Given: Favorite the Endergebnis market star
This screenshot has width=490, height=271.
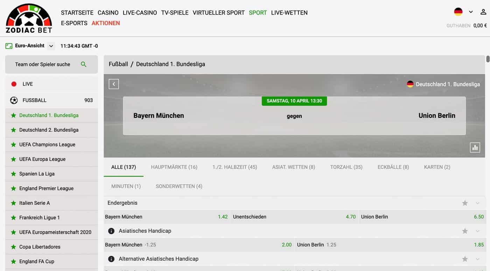Looking at the screenshot, I should 465,203.
